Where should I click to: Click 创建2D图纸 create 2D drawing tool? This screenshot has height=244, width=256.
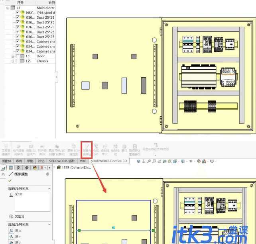pyautogui.click(x=31, y=150)
